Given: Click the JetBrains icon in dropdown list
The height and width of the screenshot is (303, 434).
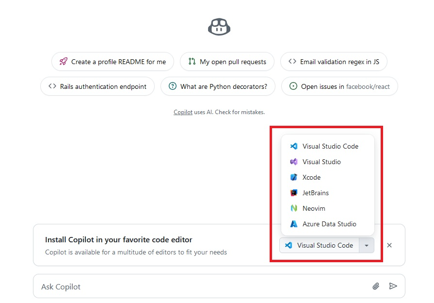Looking at the screenshot, I should click(x=293, y=193).
